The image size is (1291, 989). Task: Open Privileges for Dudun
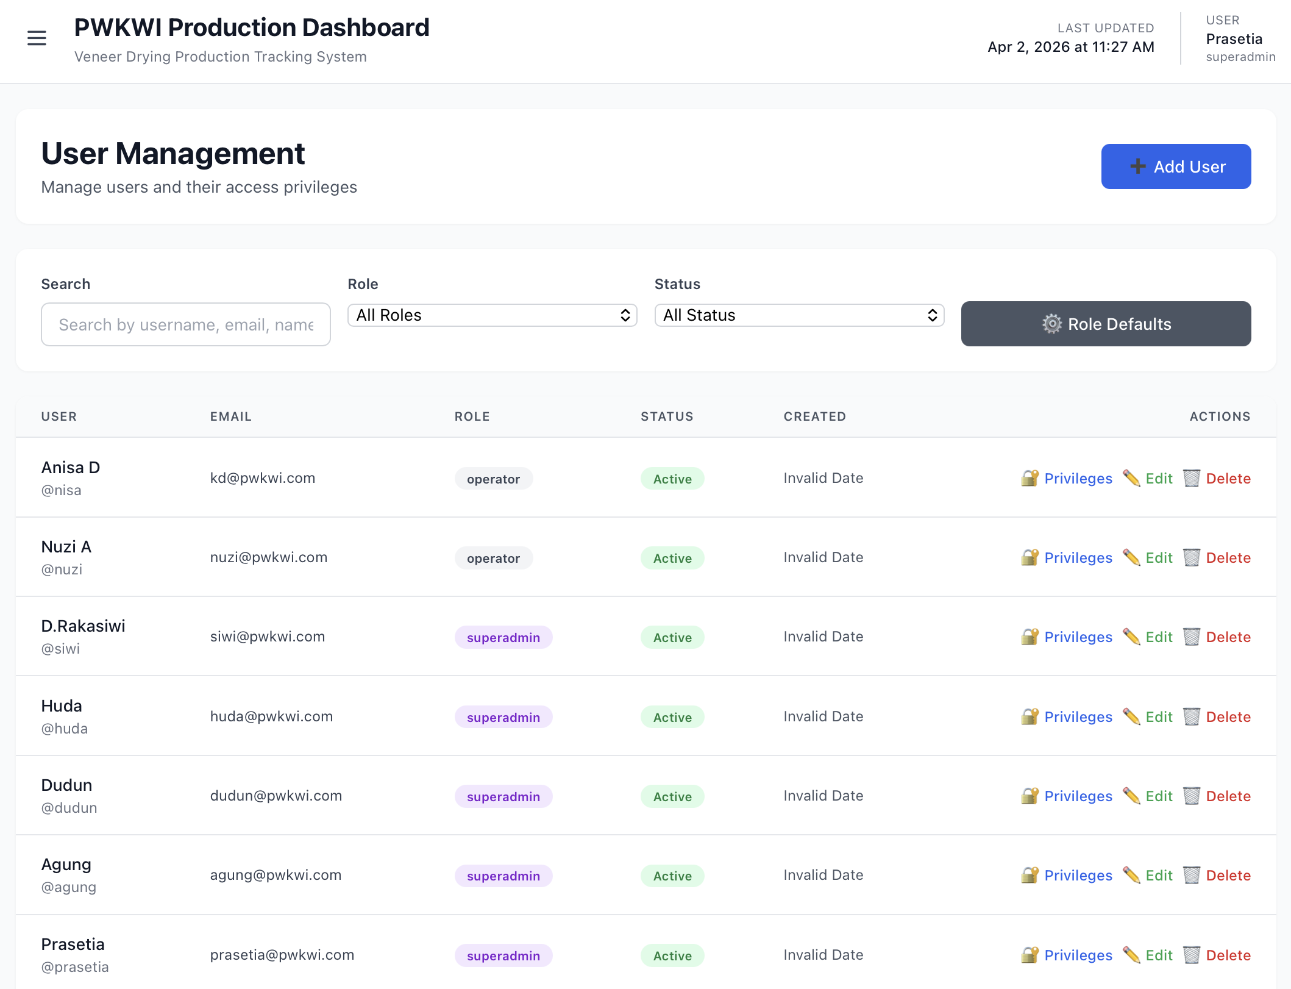[x=1078, y=796]
